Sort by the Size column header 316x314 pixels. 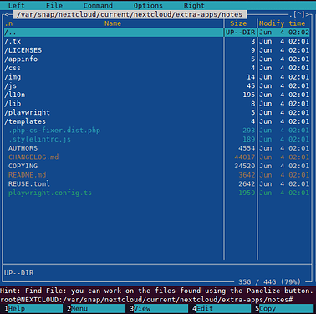click(x=238, y=23)
